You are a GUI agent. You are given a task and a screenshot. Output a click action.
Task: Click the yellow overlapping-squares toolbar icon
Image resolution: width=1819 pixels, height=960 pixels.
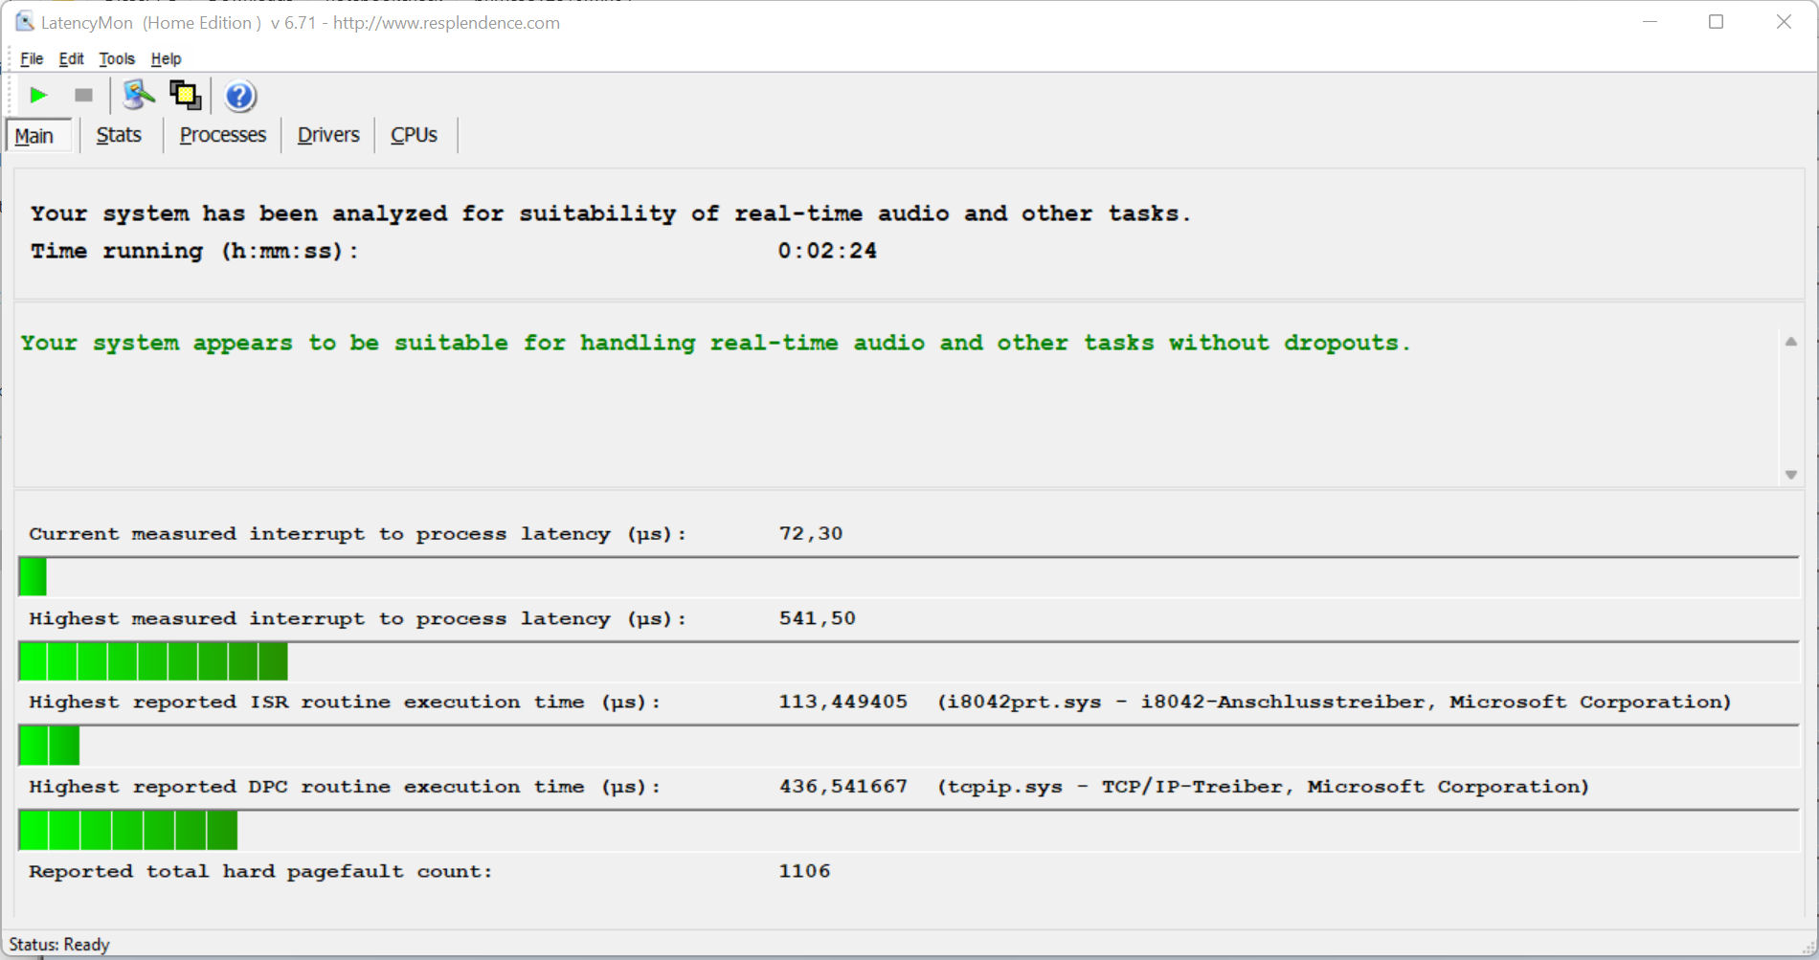185,95
